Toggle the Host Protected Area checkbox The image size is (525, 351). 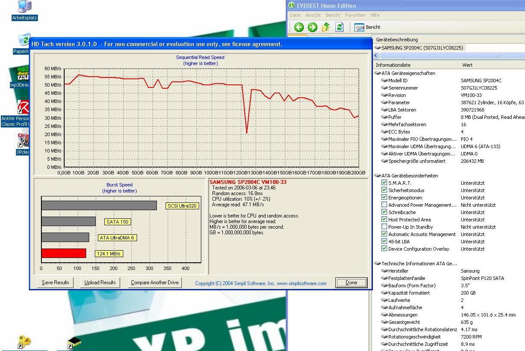click(384, 220)
